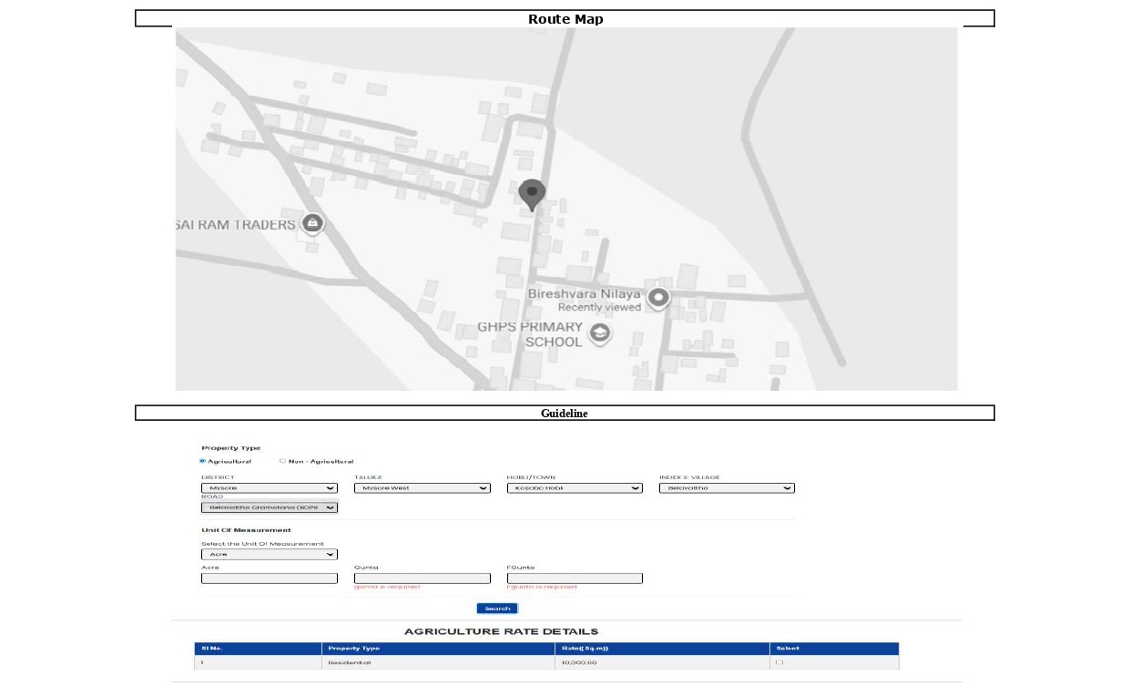Open the Sai Ram Traders shop marker
This screenshot has height=696, width=1130.
pyautogui.click(x=312, y=223)
